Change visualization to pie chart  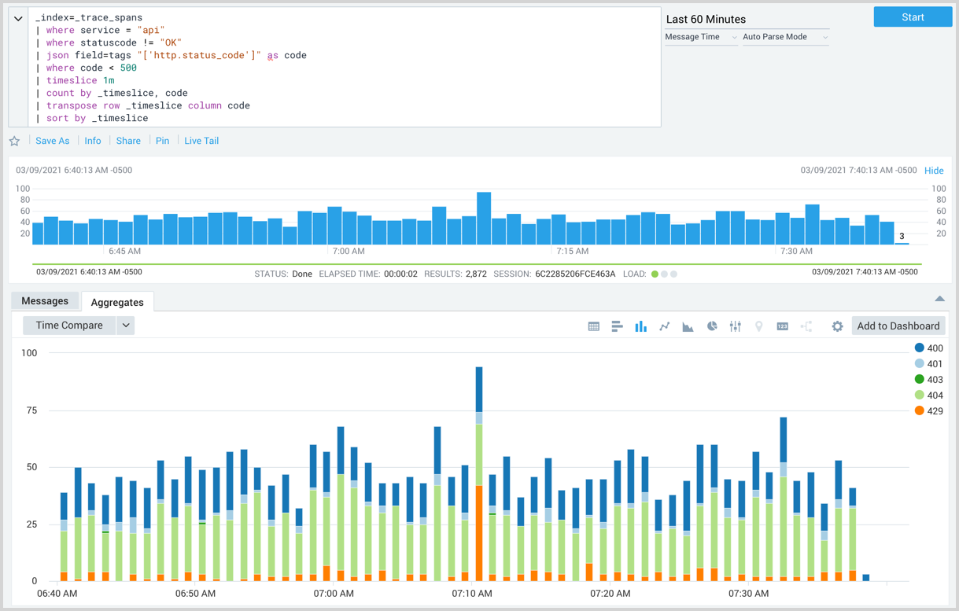click(x=711, y=326)
